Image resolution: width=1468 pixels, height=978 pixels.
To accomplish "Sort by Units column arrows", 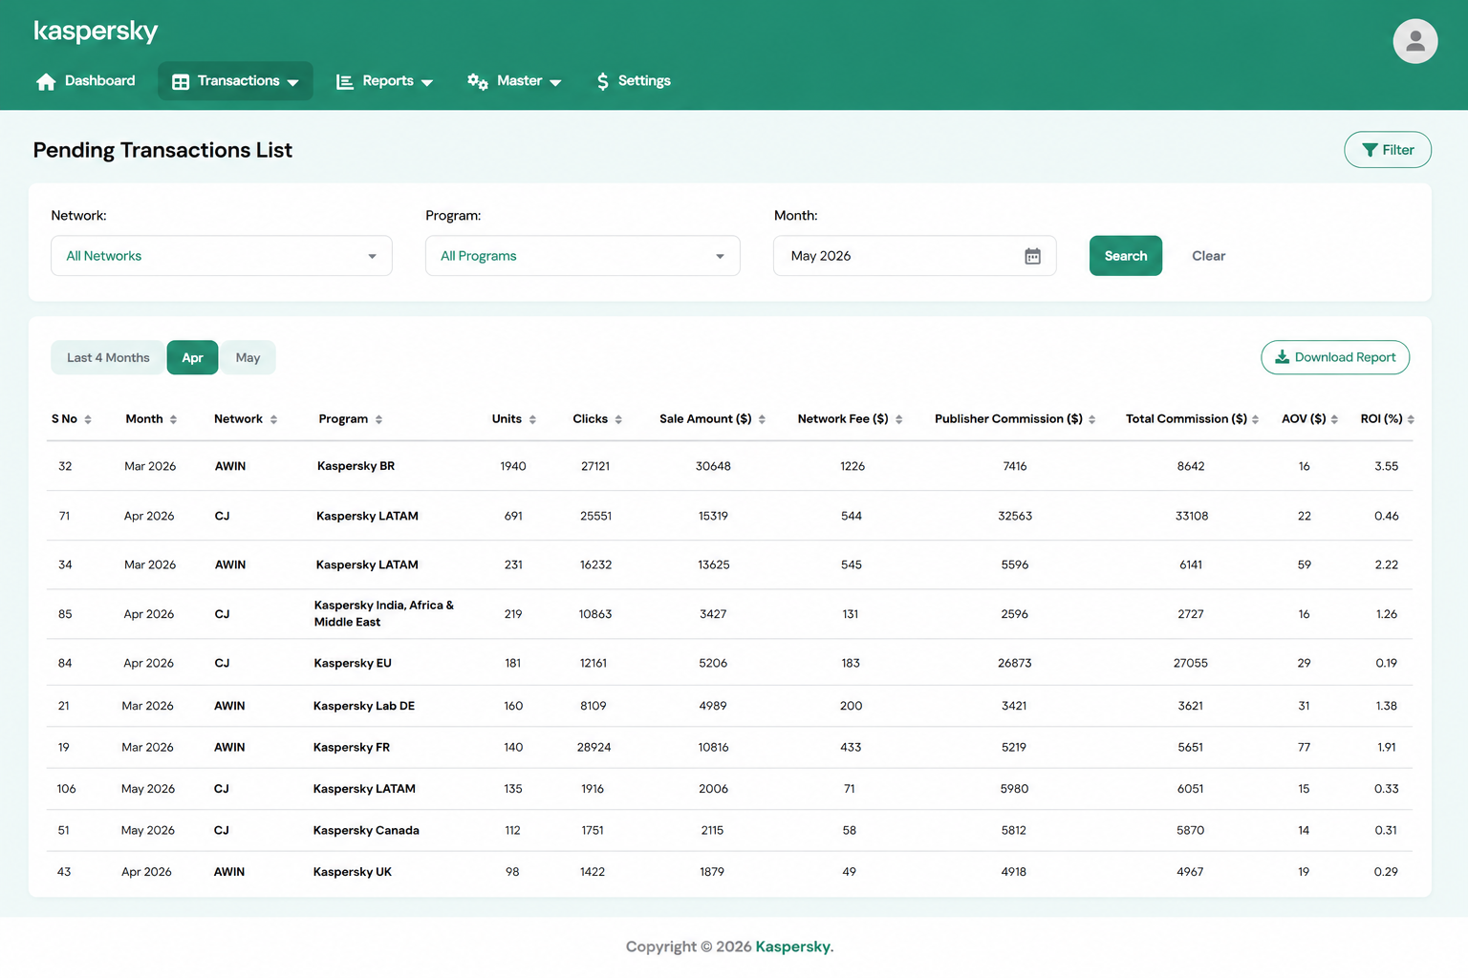I will (x=532, y=419).
